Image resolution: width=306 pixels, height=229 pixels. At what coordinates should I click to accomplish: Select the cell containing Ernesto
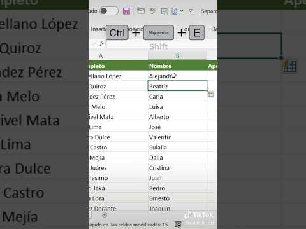click(x=177, y=198)
